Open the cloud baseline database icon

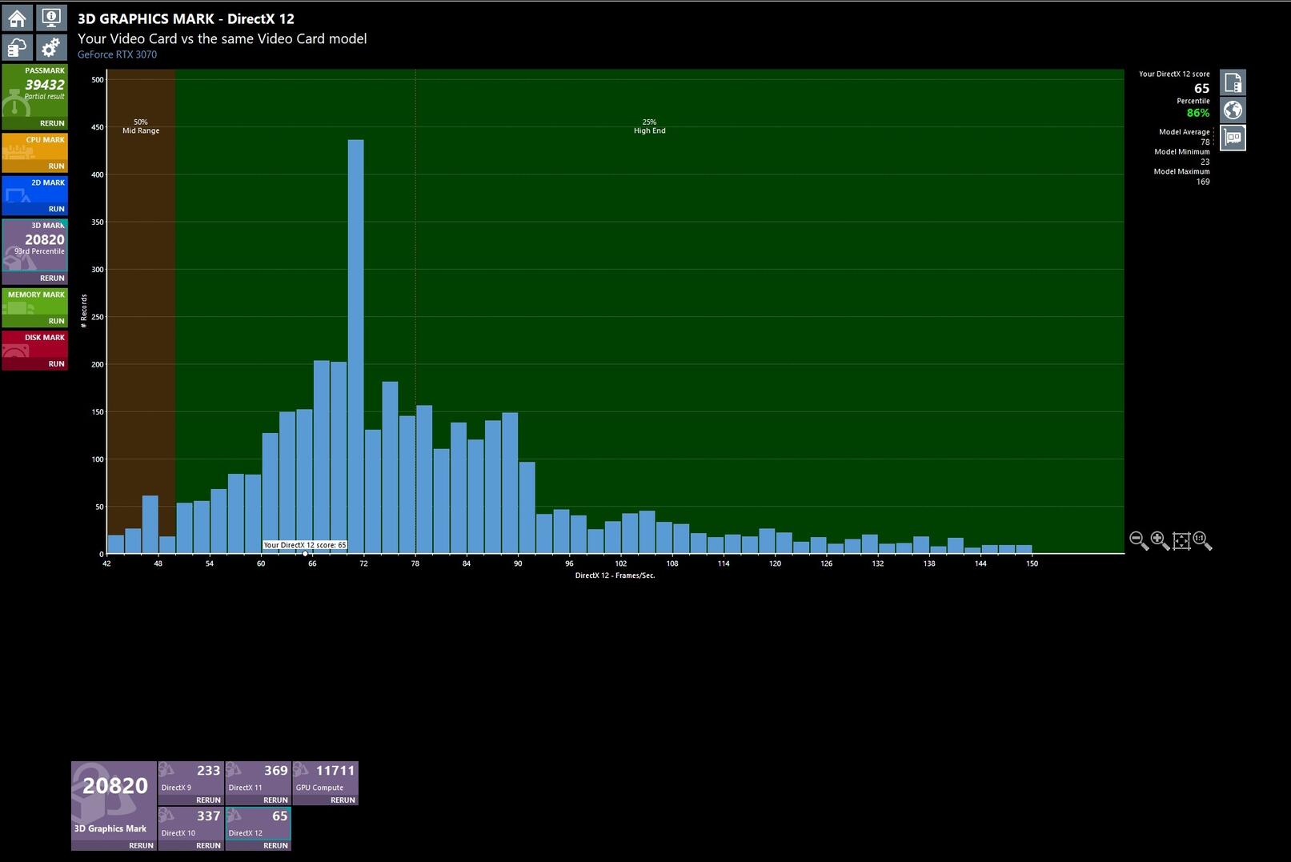click(x=17, y=48)
